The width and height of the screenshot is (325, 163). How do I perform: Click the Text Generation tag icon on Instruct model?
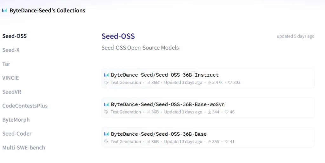pos(106,83)
